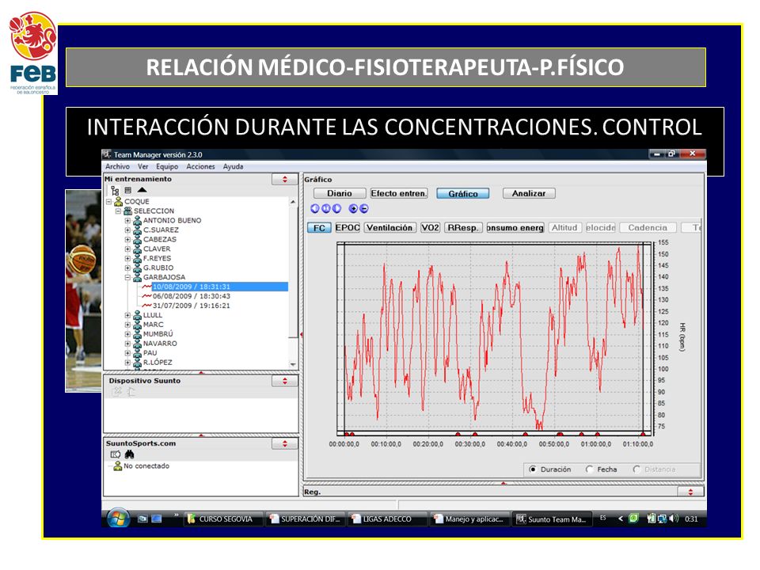Click the Mi entrenamiento tree vertical scrollbar

click(x=293, y=283)
